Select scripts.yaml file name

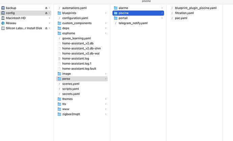pyautogui.click(x=71, y=89)
